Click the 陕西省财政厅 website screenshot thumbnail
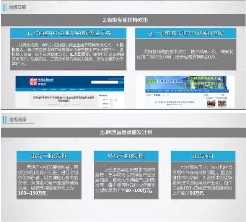Image resolution: width=246 pixels, height=222 pixels. (x=70, y=92)
